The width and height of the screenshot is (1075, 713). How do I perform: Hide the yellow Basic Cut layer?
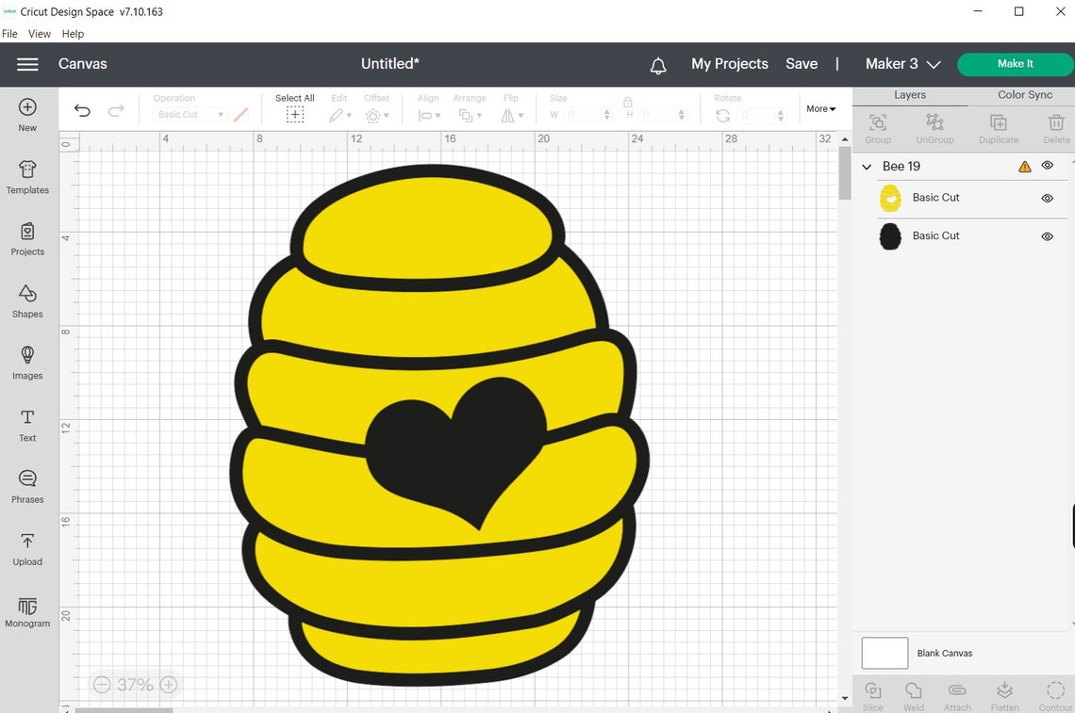[x=1047, y=198]
